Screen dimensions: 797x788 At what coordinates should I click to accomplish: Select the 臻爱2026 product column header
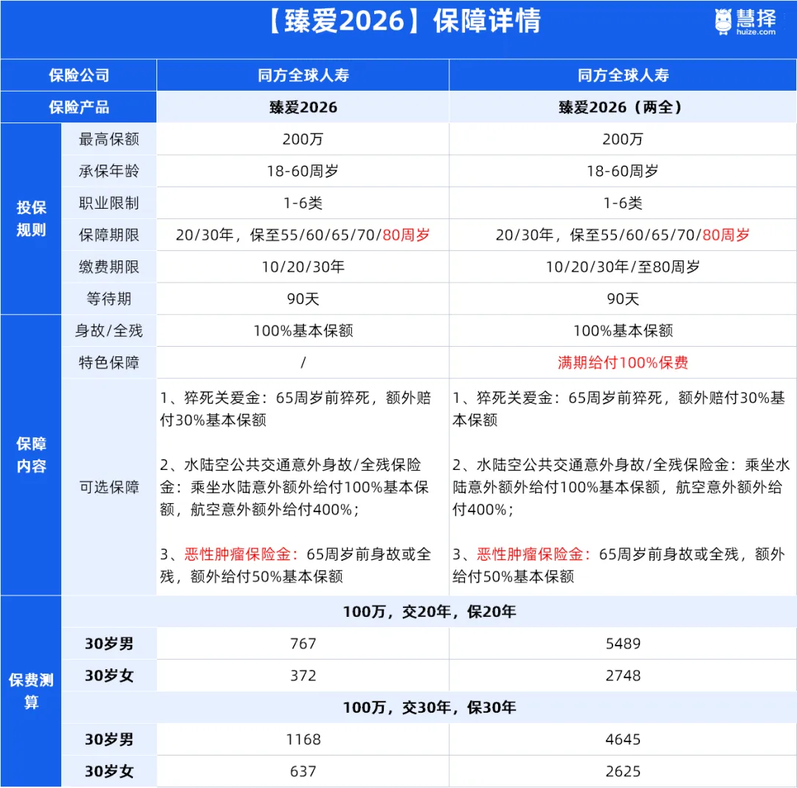tap(302, 107)
